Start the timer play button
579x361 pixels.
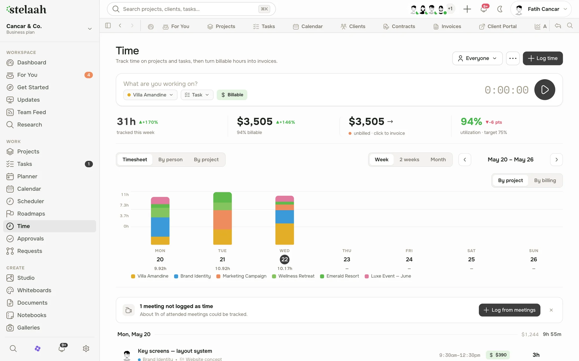(x=545, y=90)
